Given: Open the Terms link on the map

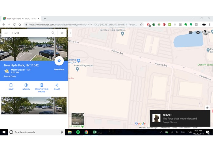Looking at the screenshot, I should 175,128.
